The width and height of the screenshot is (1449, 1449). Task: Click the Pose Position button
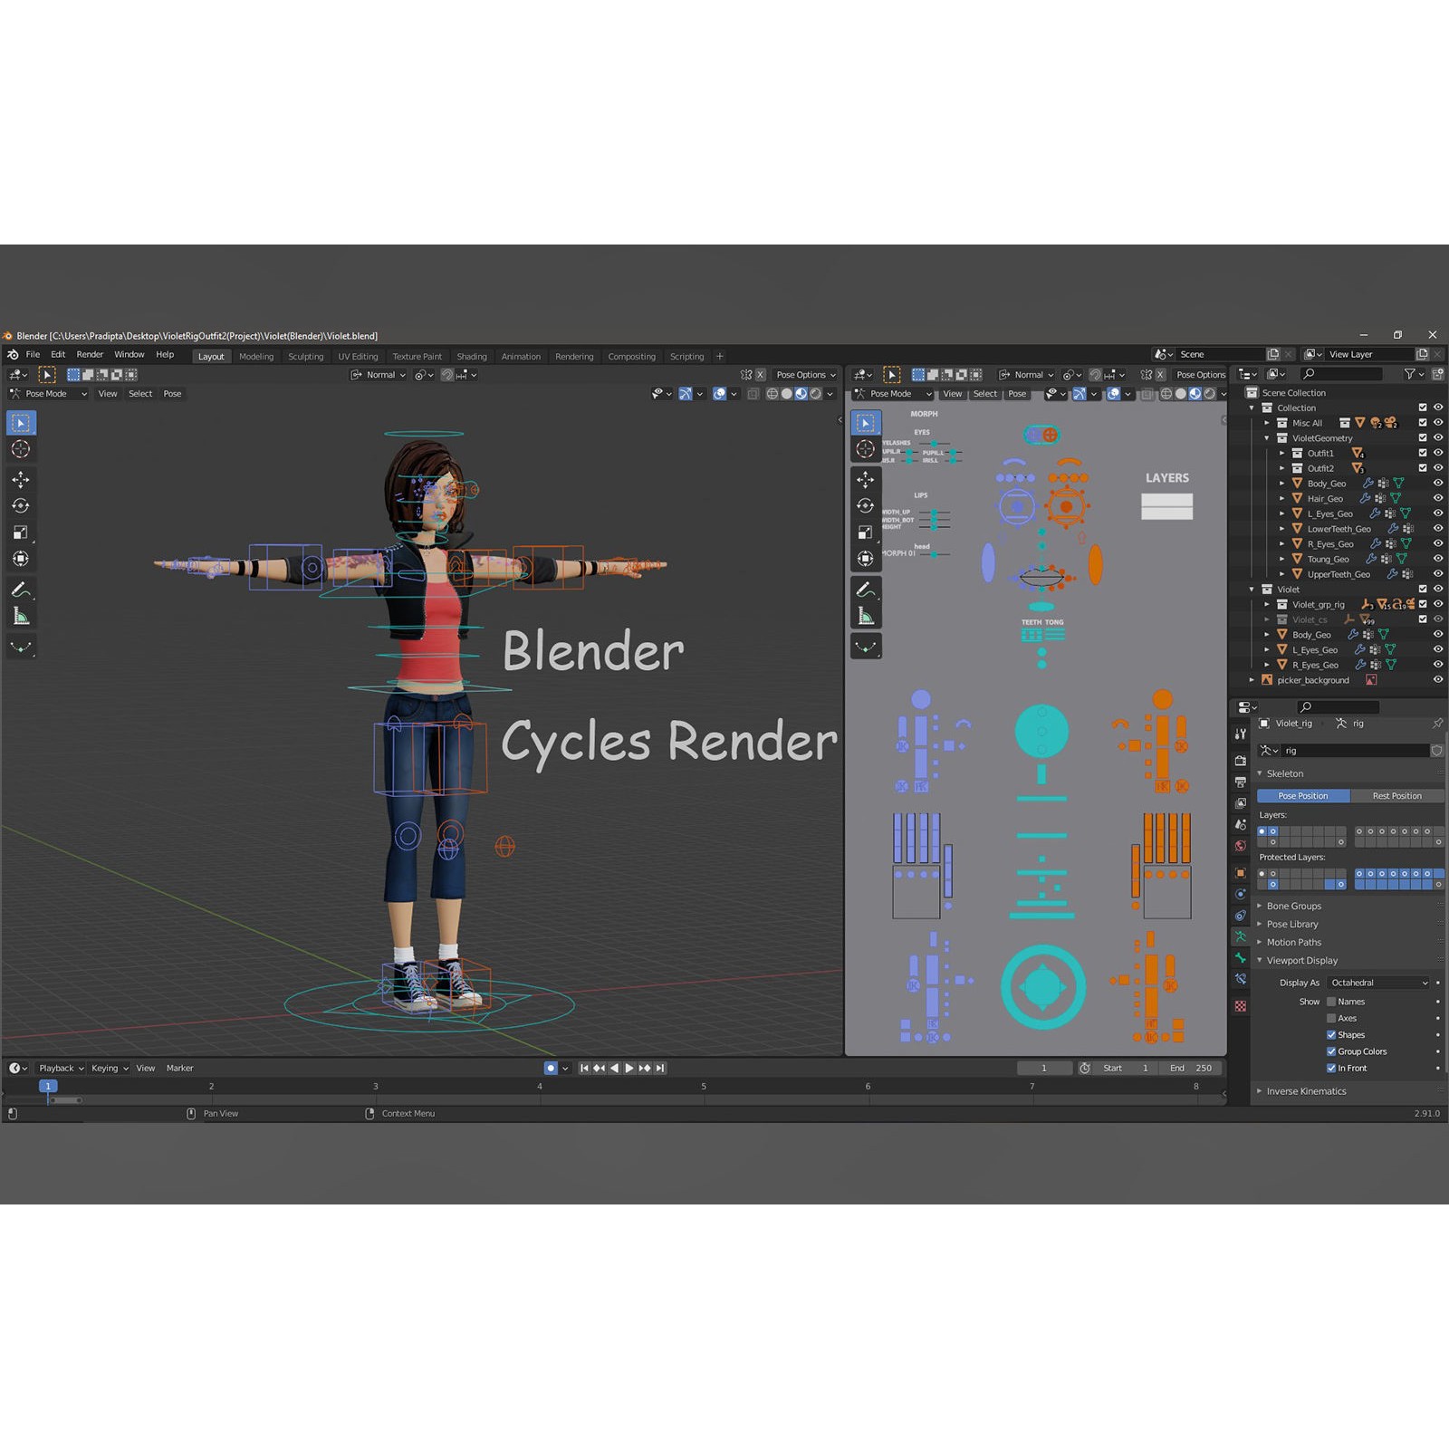[x=1303, y=796]
